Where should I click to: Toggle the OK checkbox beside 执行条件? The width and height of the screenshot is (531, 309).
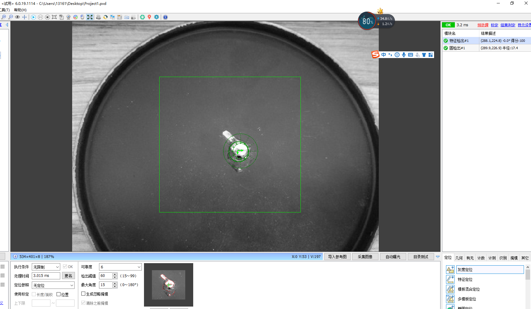point(65,267)
